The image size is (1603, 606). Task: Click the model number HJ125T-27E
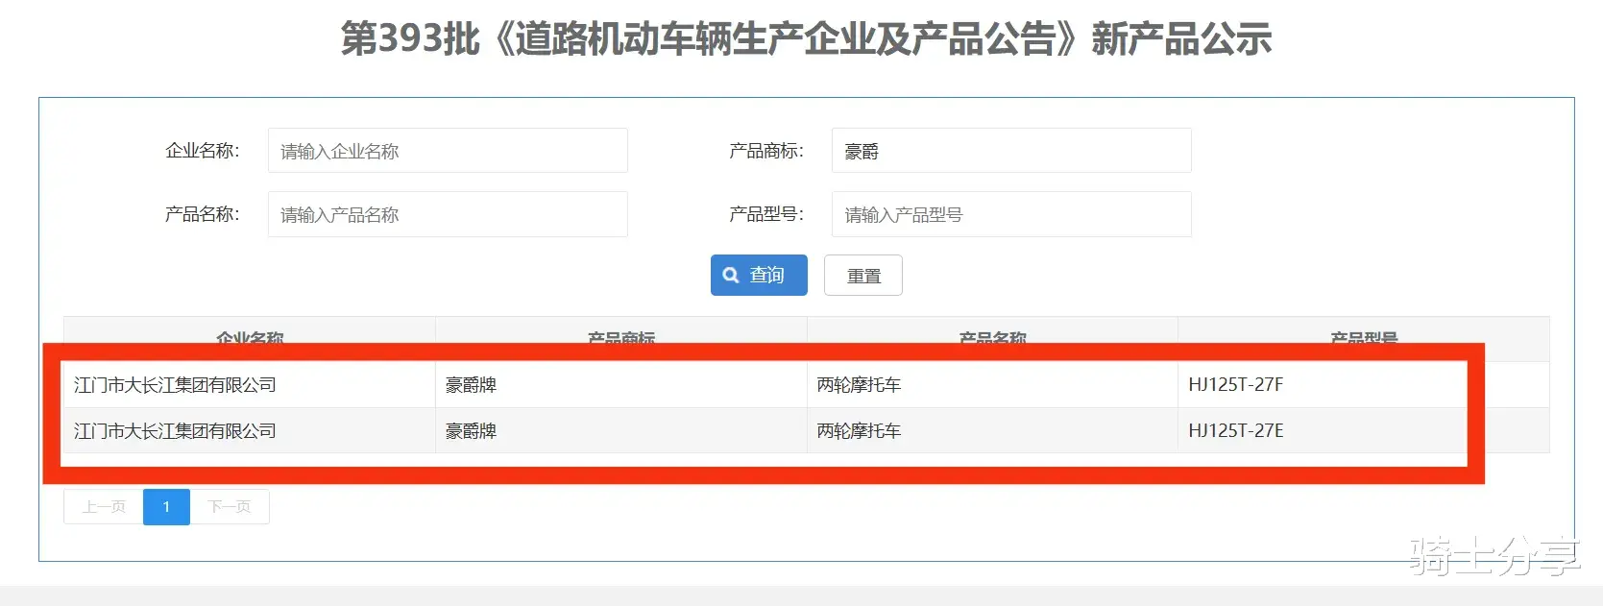pos(1235,431)
